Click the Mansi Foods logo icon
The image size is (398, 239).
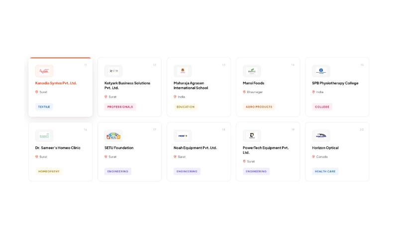(x=252, y=71)
